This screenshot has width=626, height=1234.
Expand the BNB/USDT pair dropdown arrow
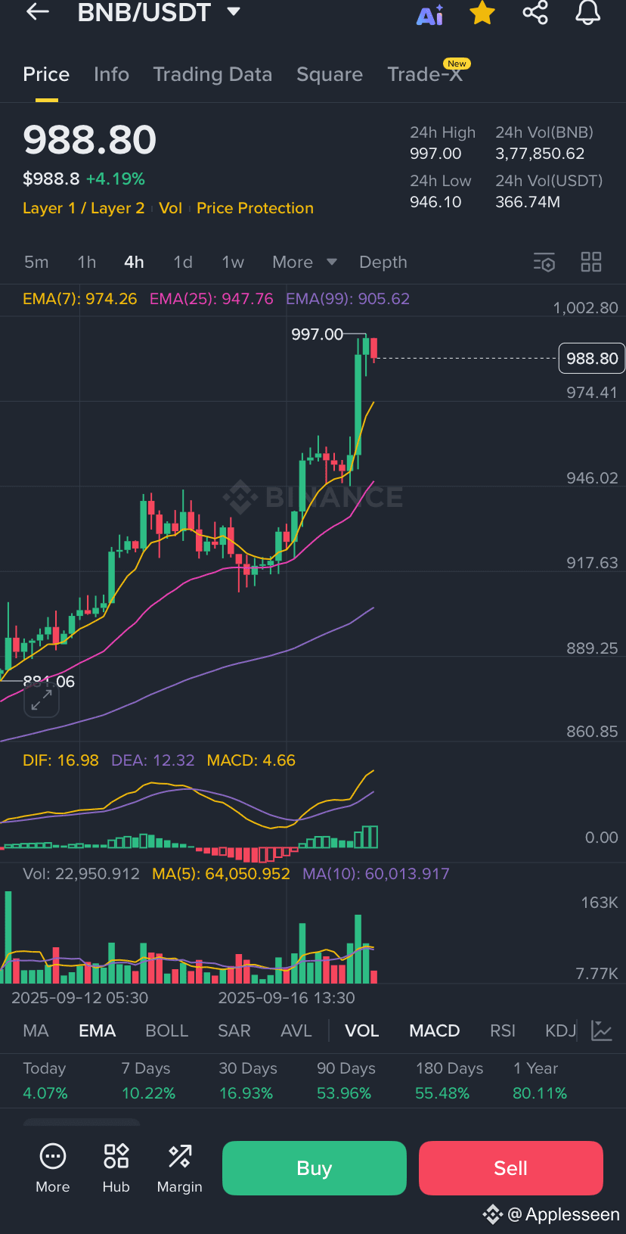point(234,11)
